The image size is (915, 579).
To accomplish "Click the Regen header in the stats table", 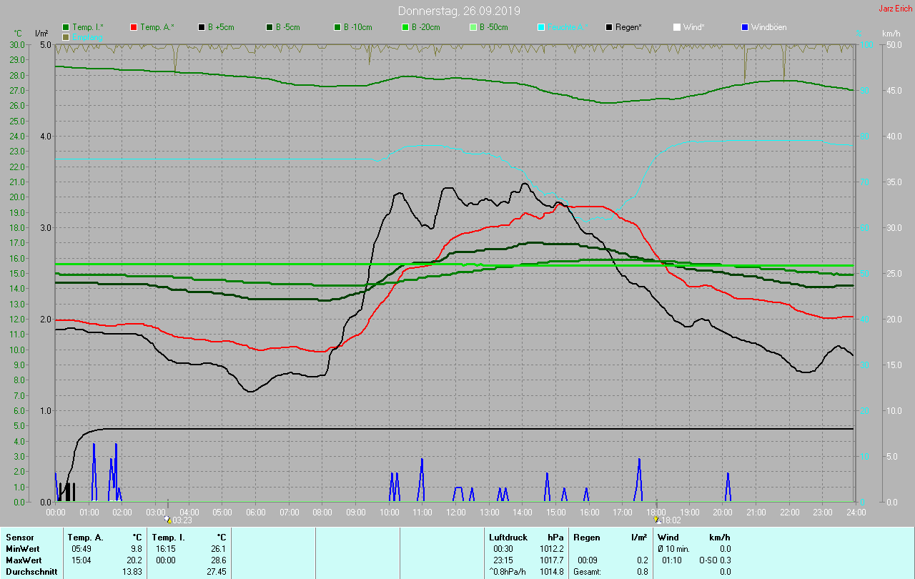I will pos(586,537).
